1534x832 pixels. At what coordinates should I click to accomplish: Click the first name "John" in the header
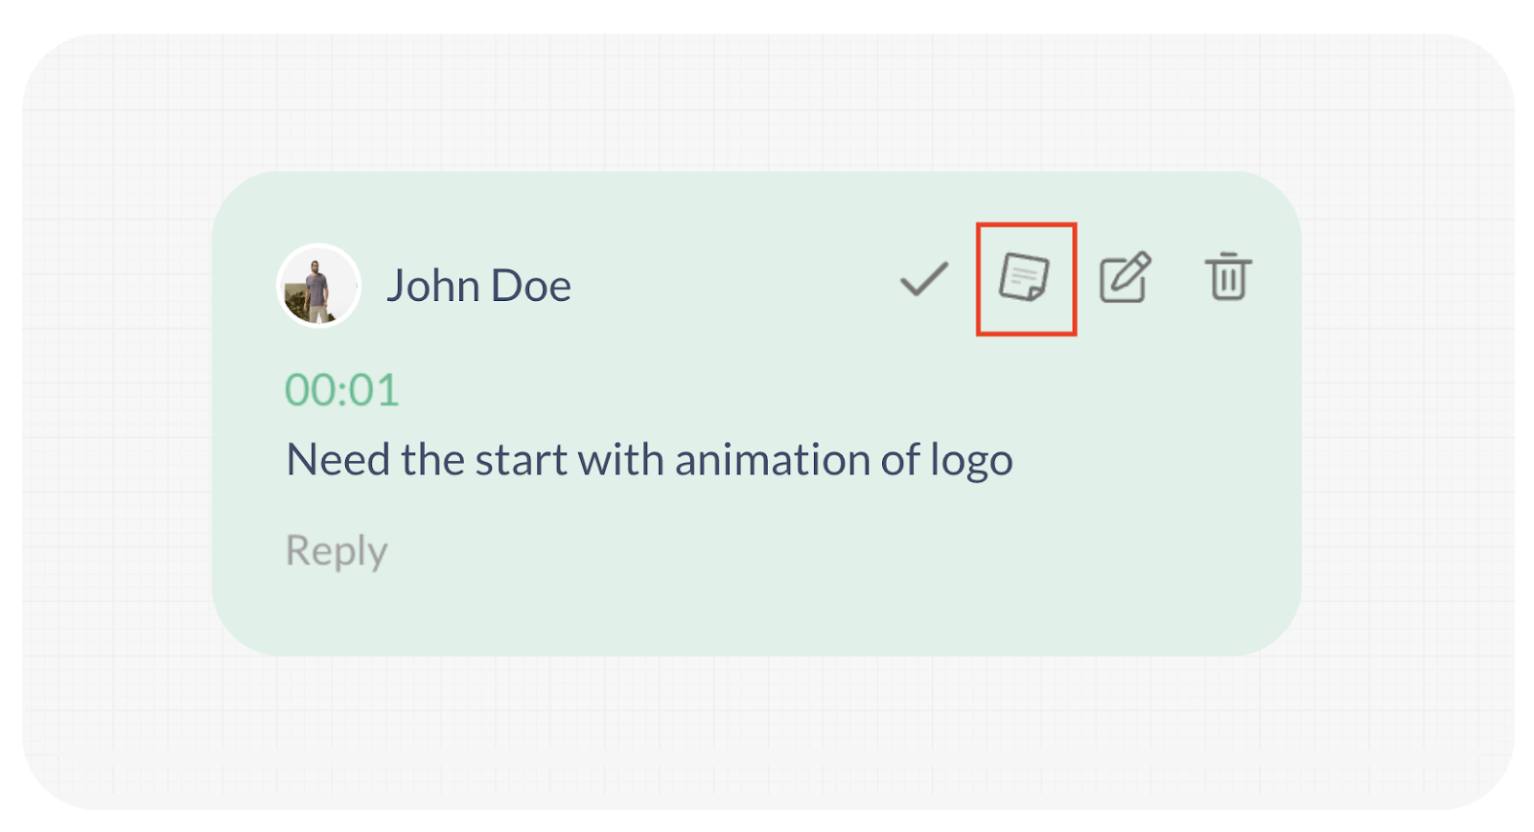point(433,286)
